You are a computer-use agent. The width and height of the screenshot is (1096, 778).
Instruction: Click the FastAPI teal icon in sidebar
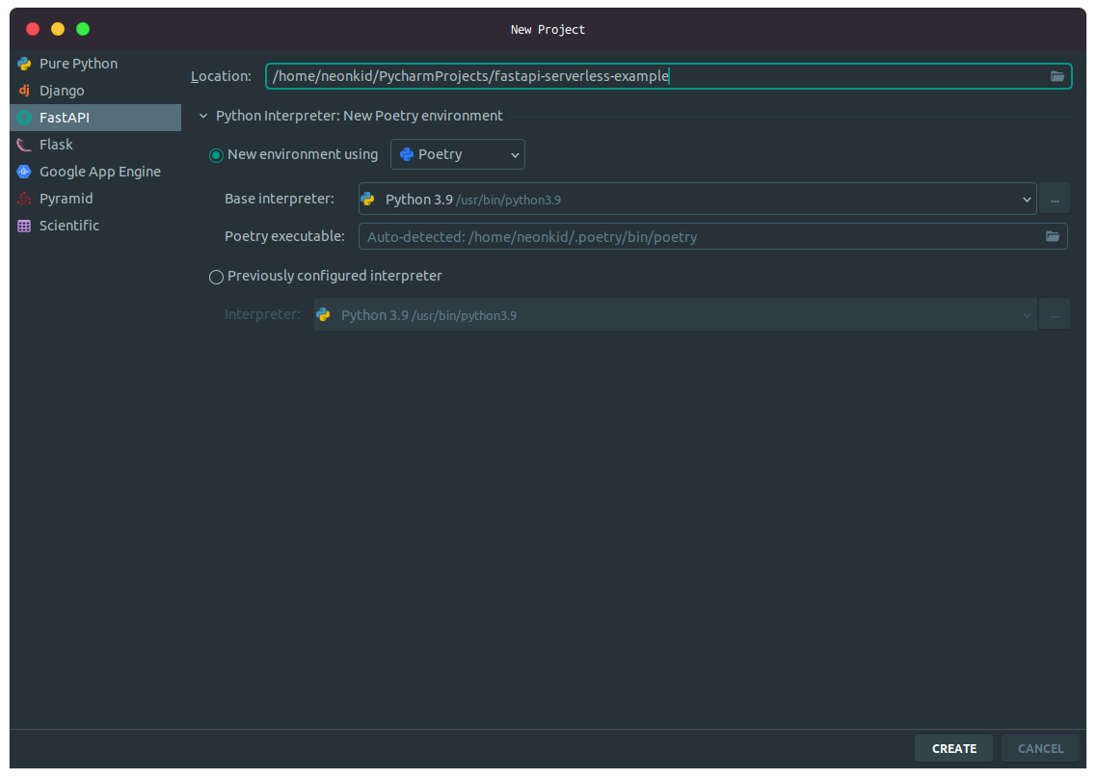pos(23,117)
